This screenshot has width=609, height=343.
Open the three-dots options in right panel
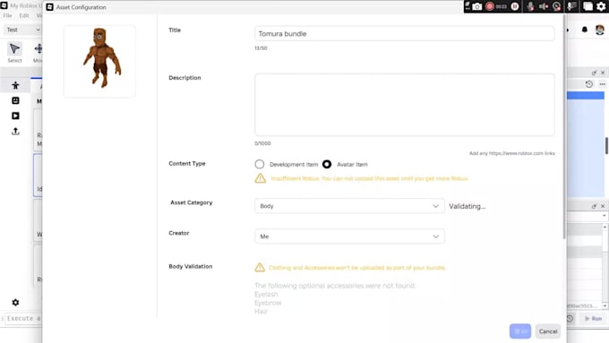(603, 84)
